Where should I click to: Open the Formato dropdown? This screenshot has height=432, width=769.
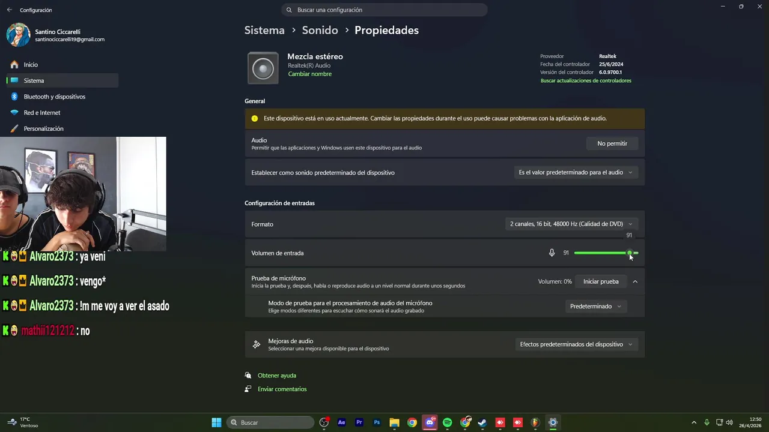571,224
